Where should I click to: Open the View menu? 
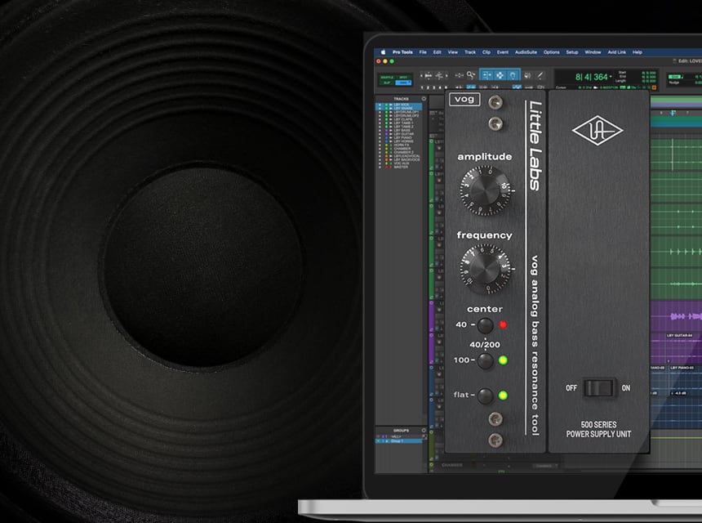click(x=453, y=52)
